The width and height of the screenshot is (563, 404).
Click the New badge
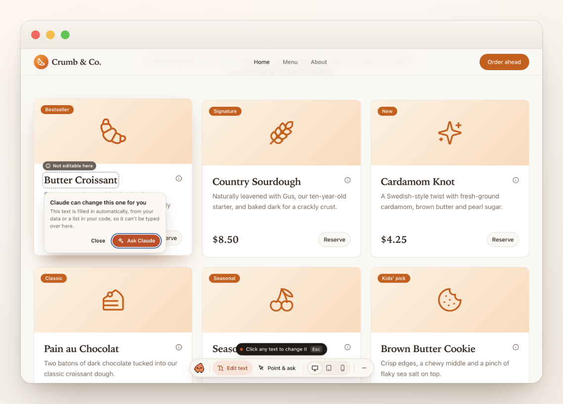387,111
